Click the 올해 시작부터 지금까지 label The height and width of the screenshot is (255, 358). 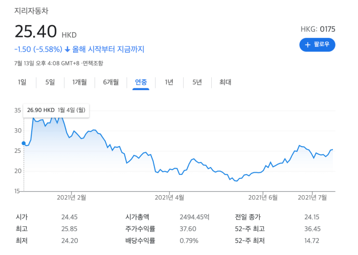108,49
